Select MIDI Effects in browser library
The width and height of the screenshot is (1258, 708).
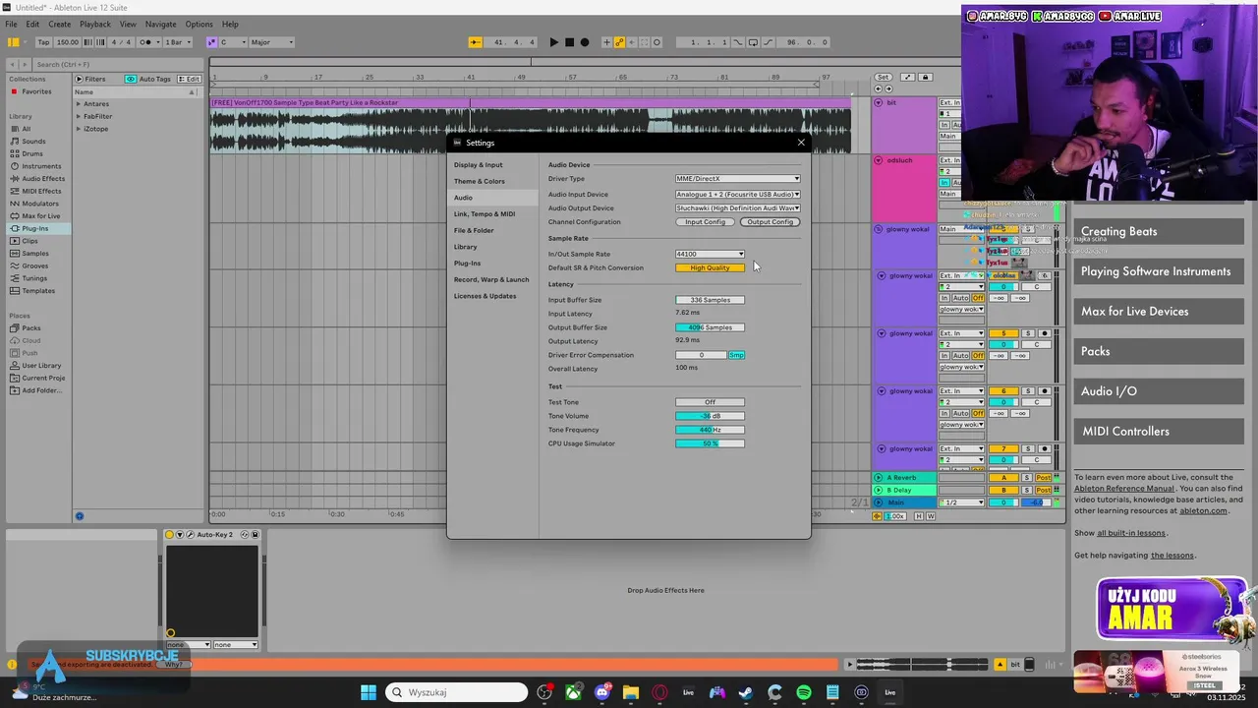click(41, 191)
